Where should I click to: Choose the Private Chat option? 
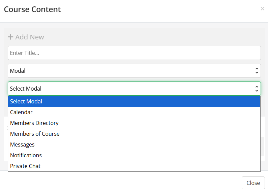pos(25,166)
